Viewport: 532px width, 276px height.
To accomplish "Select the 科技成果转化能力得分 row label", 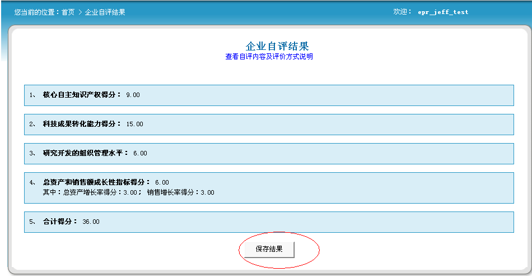I will tap(82, 124).
